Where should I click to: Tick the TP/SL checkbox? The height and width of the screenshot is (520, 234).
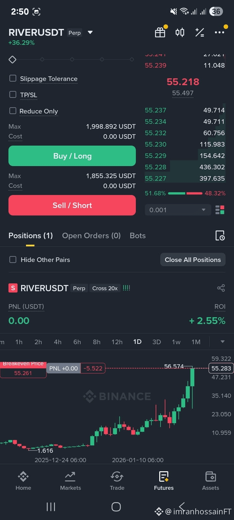click(x=13, y=95)
